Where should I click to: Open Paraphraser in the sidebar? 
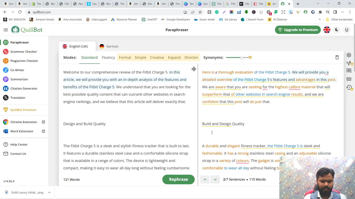[x=19, y=42]
